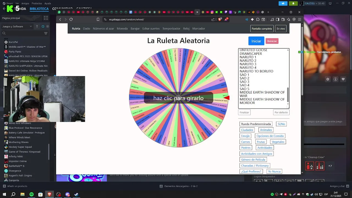This screenshot has height=198, width=352.
Task: Open a new browser tab
Action: click(x=268, y=12)
